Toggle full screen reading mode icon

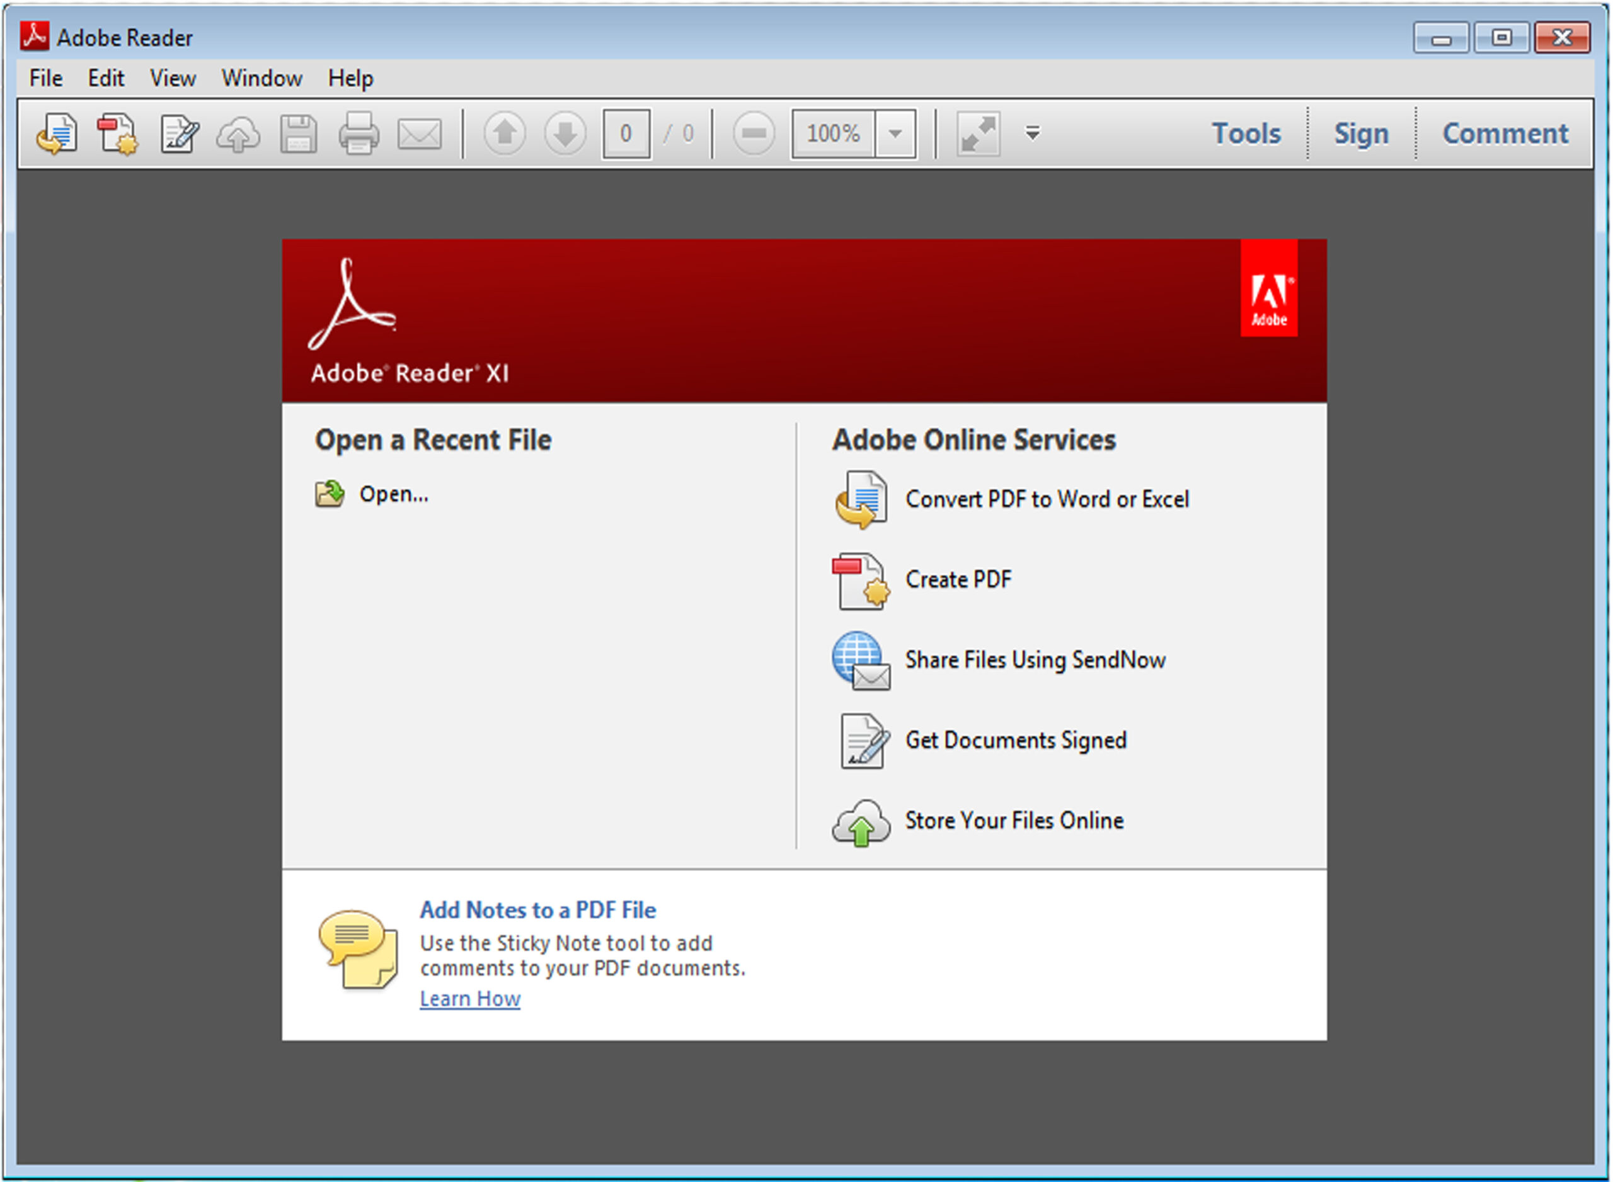pos(979,133)
